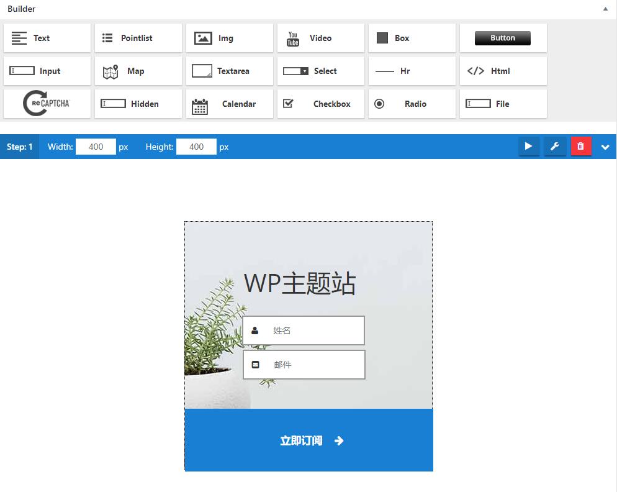Screen dimensions: 617x492
Task: Click the blue 立即订阅 subscribe button
Action: [308, 440]
